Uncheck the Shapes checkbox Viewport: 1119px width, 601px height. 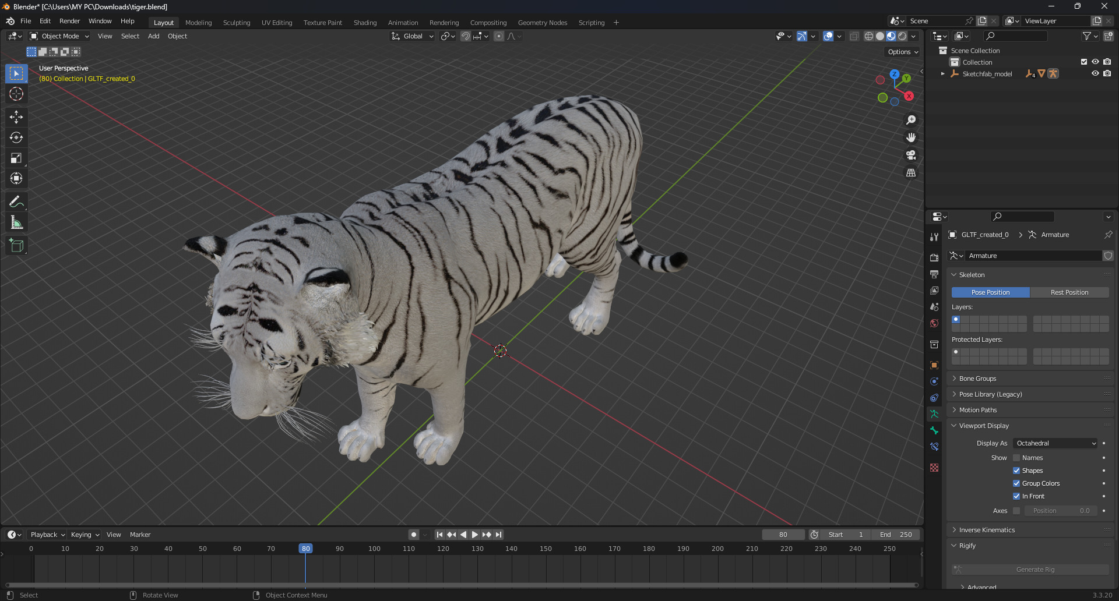pyautogui.click(x=1016, y=471)
